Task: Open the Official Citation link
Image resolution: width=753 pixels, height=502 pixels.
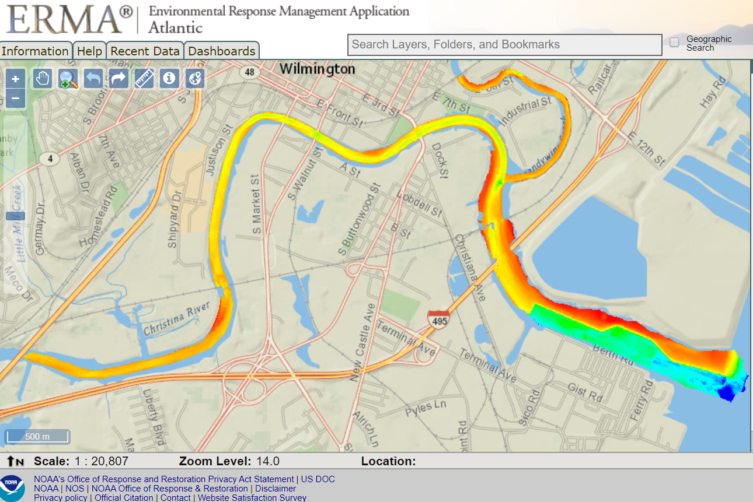Action: (124, 498)
